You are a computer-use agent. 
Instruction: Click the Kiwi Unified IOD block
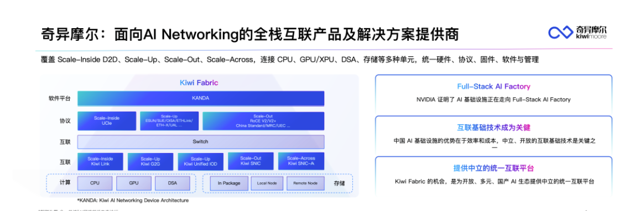201,161
